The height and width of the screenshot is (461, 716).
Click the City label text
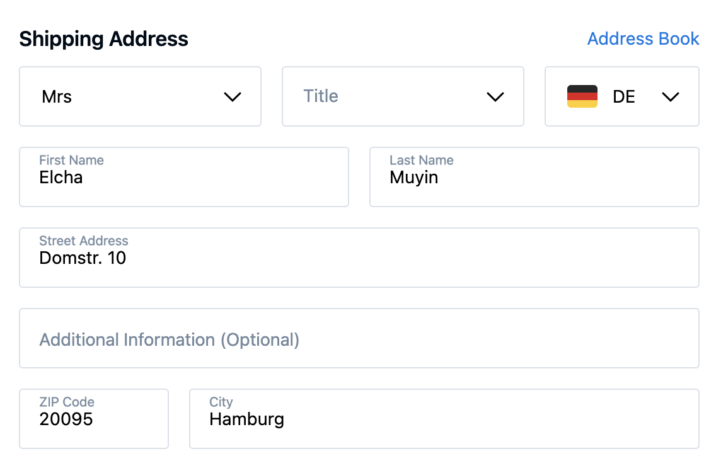[x=221, y=402]
